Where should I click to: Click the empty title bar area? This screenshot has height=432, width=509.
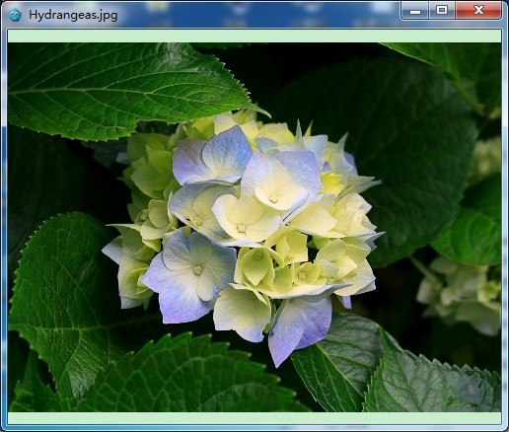(256, 15)
